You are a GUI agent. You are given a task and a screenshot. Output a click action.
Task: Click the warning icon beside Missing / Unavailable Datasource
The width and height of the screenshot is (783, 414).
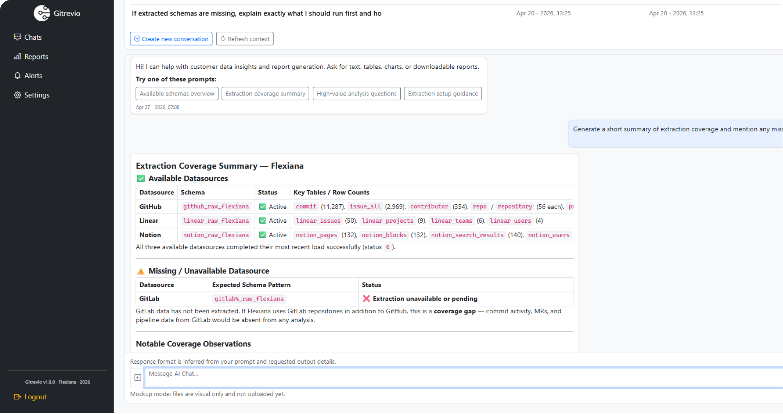tap(141, 271)
